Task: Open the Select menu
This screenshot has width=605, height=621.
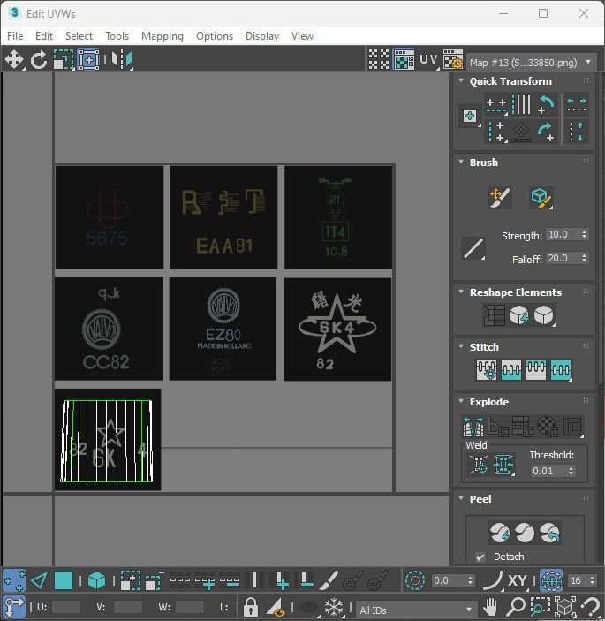Action: (79, 36)
